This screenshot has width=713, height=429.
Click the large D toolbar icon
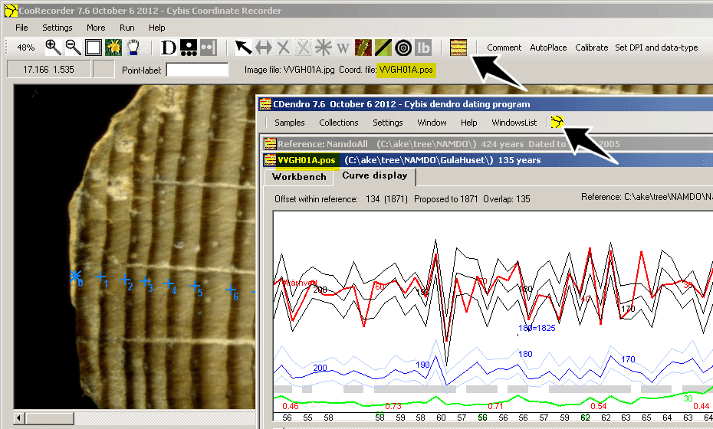click(168, 47)
